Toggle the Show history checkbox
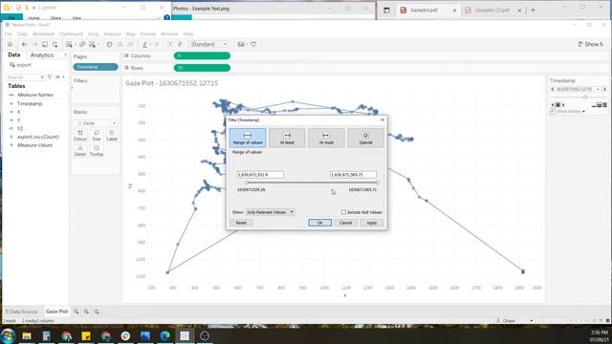The image size is (612, 344). pos(553,112)
